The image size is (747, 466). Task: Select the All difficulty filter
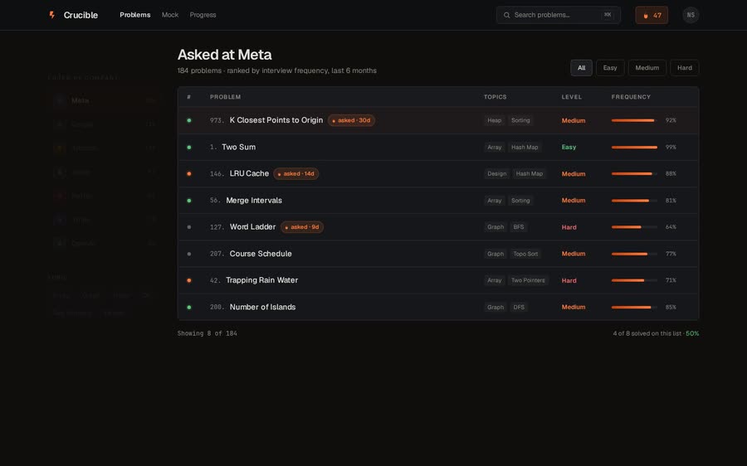tap(581, 68)
